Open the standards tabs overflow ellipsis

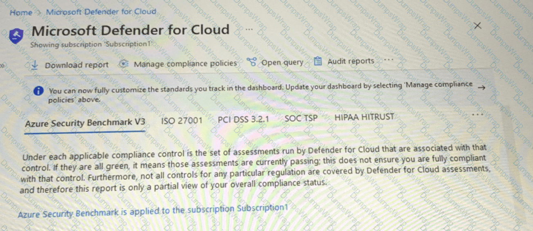(477, 115)
